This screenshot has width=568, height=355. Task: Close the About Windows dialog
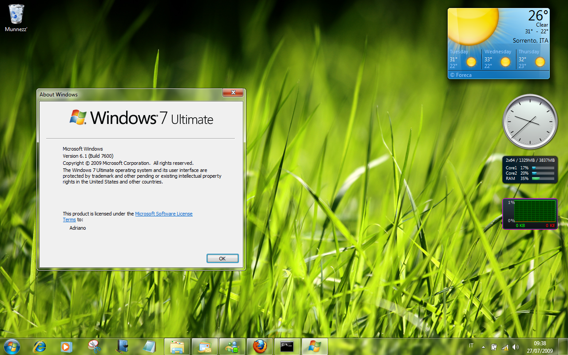pos(233,92)
